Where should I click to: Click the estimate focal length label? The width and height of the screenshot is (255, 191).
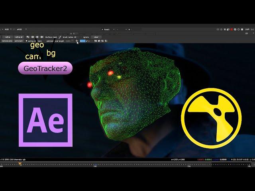click(x=55, y=41)
